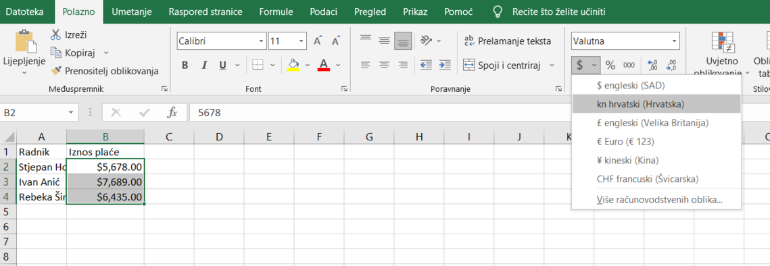
Task: Expand the underline style dropdown arrow
Action: pyautogui.click(x=237, y=65)
